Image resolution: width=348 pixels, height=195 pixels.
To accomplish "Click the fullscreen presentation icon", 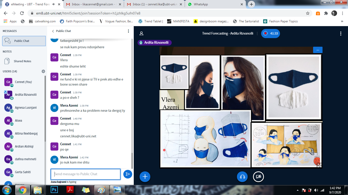I will (319, 165).
